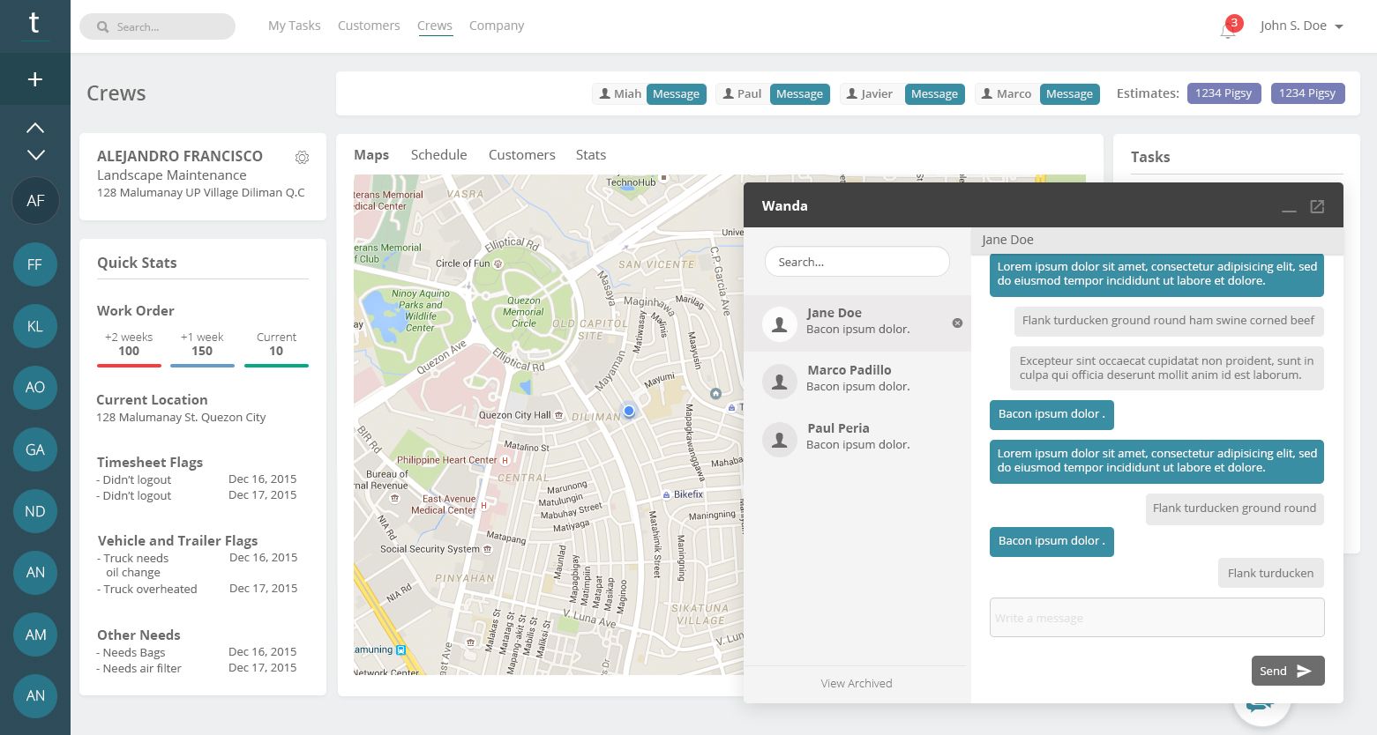Select the ND crew avatar
The image size is (1377, 735).
(x=35, y=511)
